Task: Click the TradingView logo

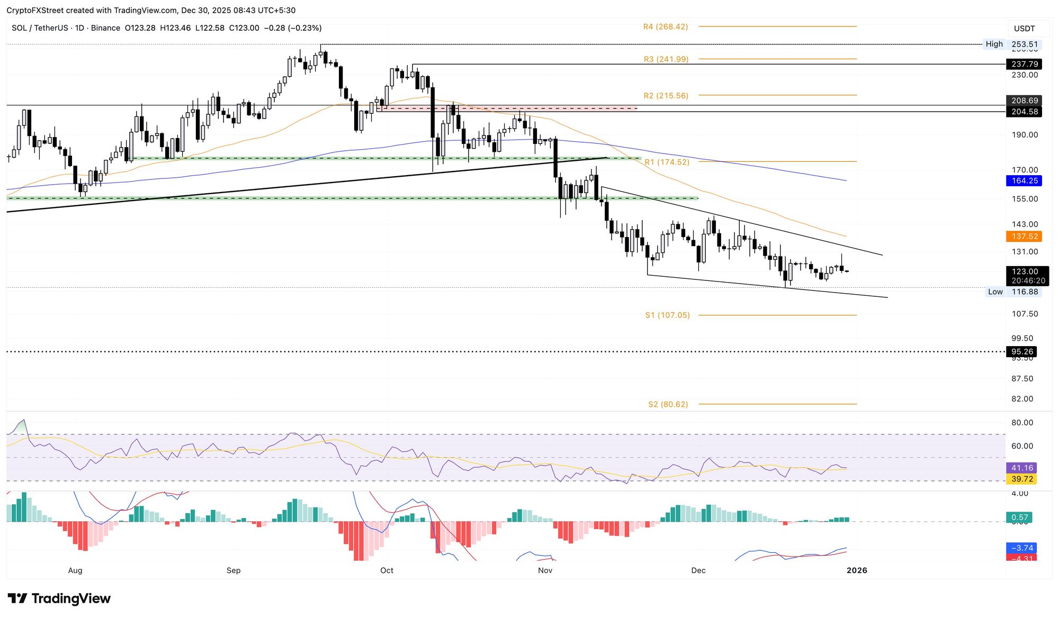Action: pyautogui.click(x=59, y=598)
